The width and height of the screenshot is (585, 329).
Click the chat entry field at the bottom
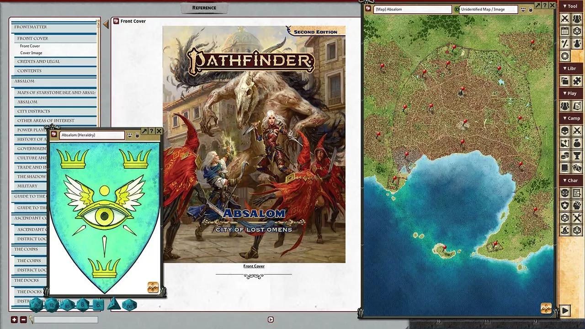point(66,320)
